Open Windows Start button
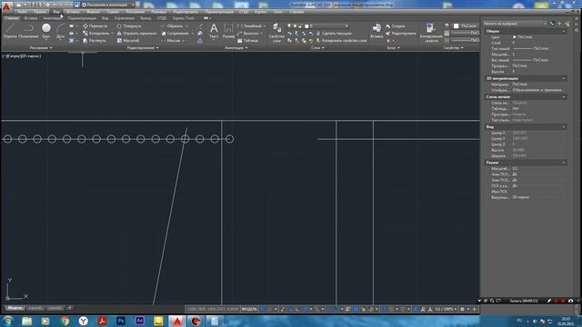The image size is (582, 327). 7,321
